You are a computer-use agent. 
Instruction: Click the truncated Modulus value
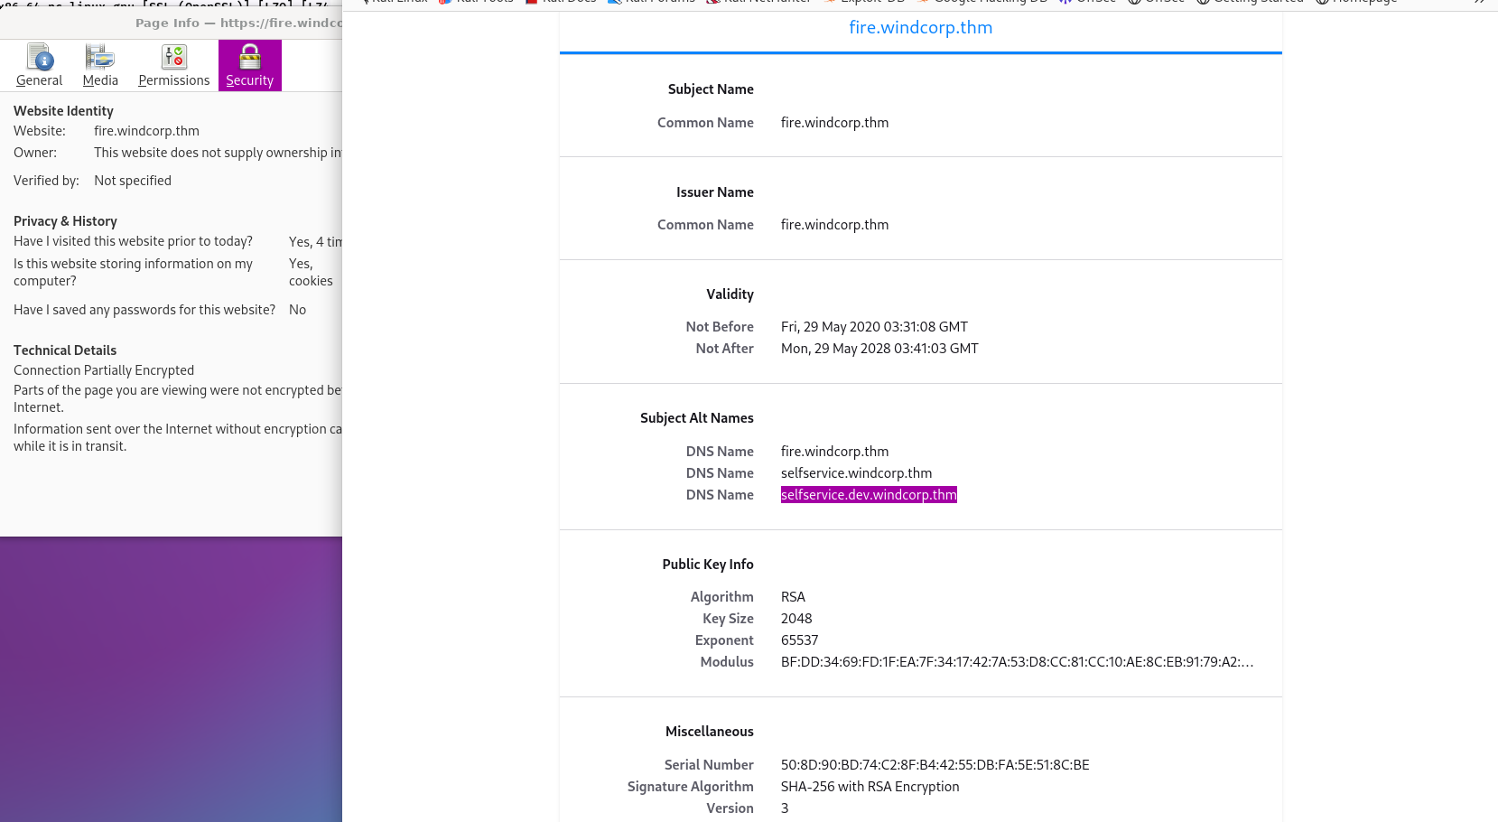[x=1016, y=662]
